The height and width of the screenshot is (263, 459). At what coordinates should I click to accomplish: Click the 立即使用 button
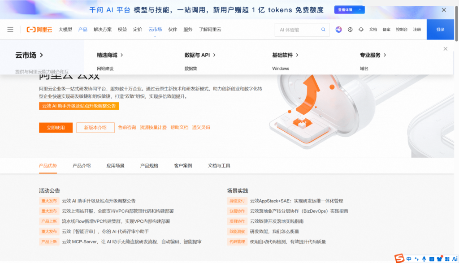coord(56,128)
